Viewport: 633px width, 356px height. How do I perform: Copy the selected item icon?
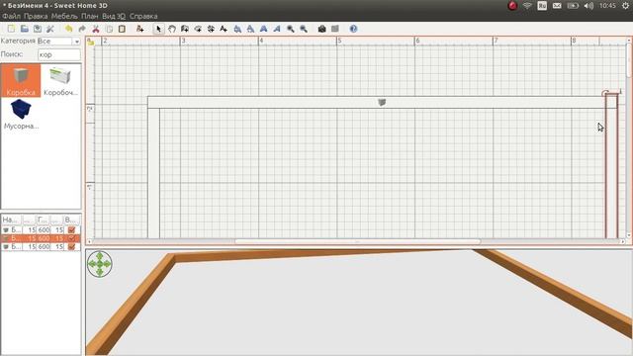tap(109, 29)
